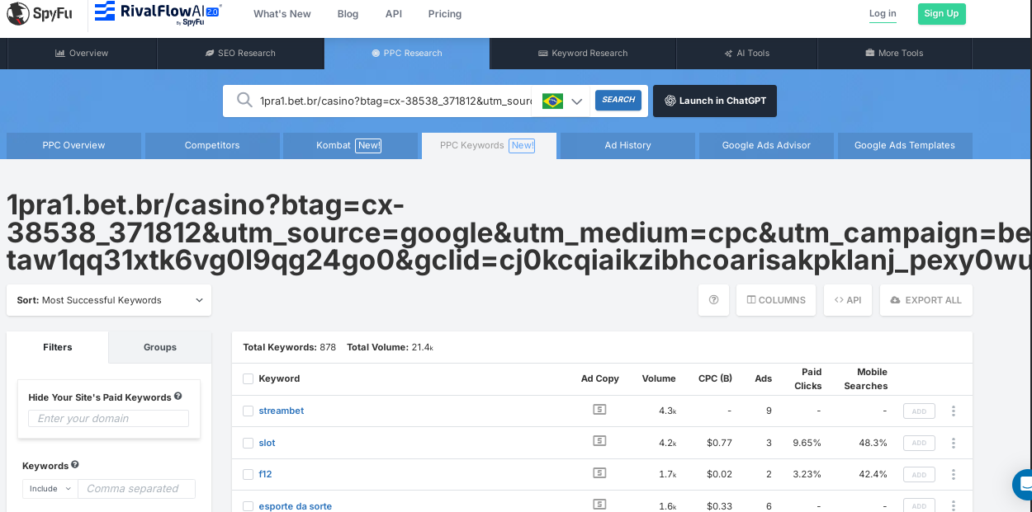This screenshot has width=1032, height=512.
Task: Open the f12 keyword link
Action: pyautogui.click(x=265, y=474)
